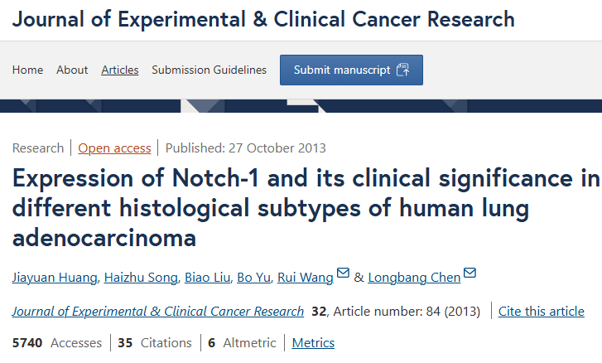Select the Cite this article link
This screenshot has width=602, height=363.
point(542,311)
